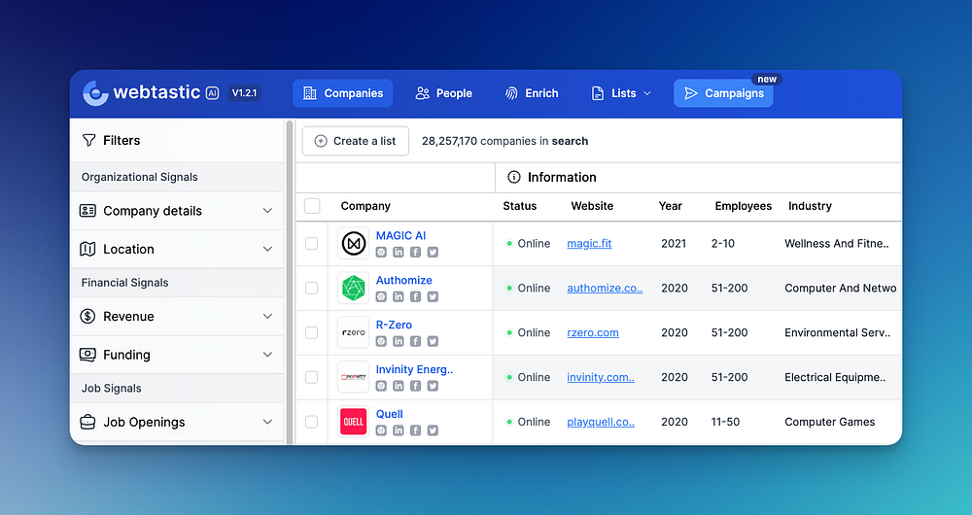Open the authomize.co.. website link
Image resolution: width=972 pixels, height=515 pixels.
point(605,289)
